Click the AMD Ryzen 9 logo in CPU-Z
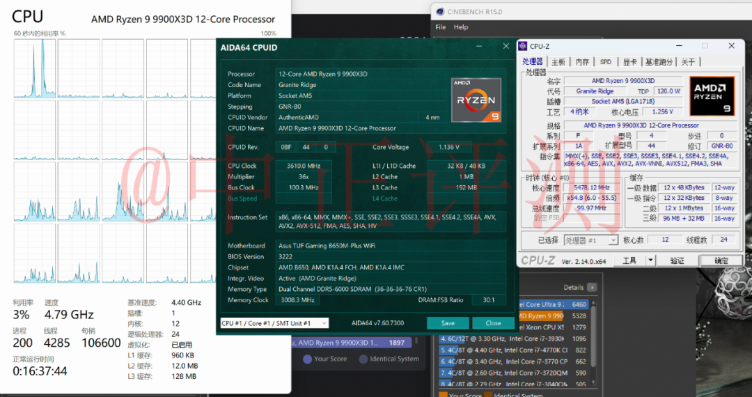752x397 pixels. coord(712,96)
